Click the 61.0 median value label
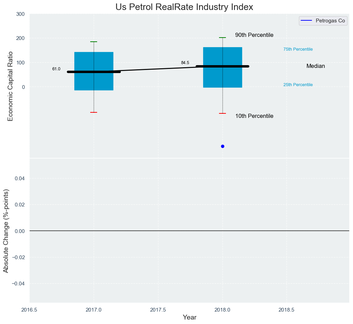The width and height of the screenshot is (353, 324). pos(56,69)
